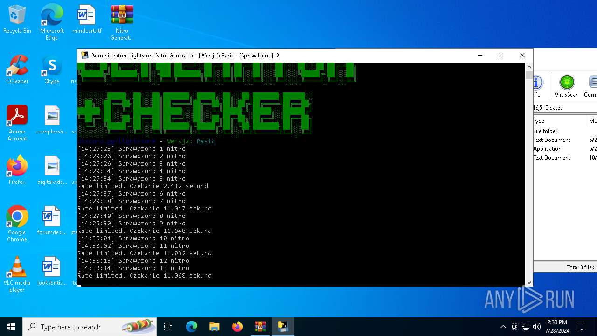Open Task View on taskbar

click(168, 327)
